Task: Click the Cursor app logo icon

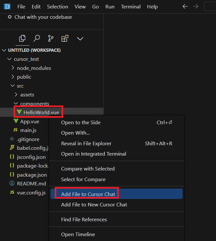Action: (7, 6)
